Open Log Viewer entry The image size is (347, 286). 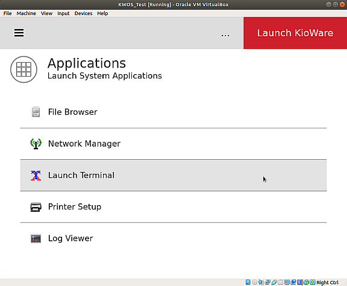click(x=173, y=238)
